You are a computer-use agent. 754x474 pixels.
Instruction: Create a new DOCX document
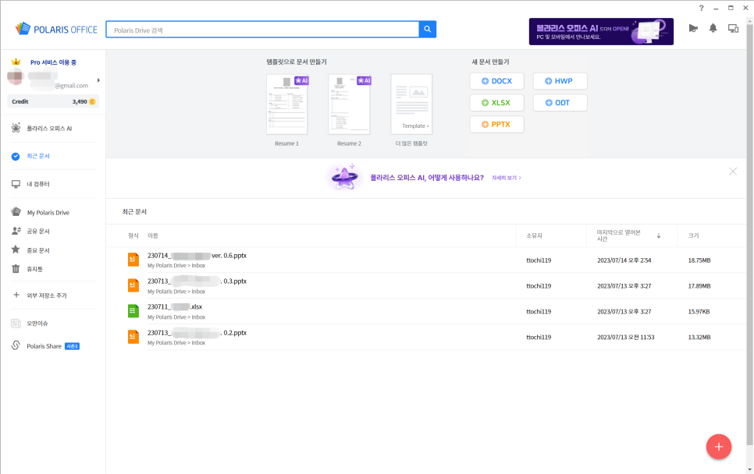pyautogui.click(x=496, y=81)
